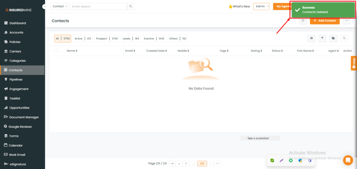
Task: Click the Calendar icon in sidebar
Action: coord(6,145)
